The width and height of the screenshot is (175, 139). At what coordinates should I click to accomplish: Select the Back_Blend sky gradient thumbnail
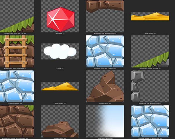pos(105,121)
